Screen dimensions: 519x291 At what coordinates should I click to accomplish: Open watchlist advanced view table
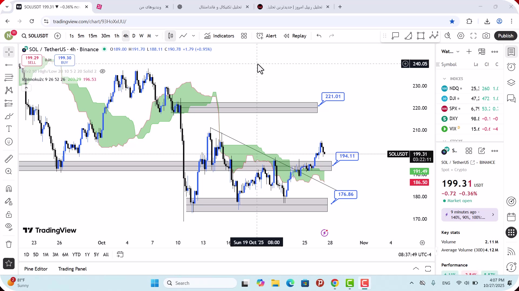point(482,52)
